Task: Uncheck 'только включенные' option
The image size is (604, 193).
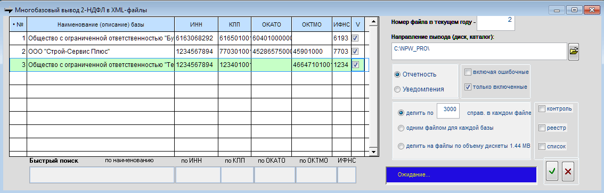Action: 468,87
